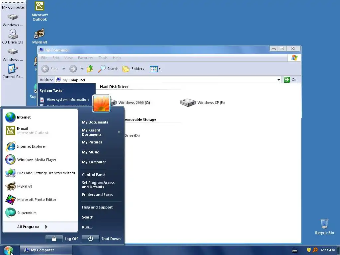Viewport: 340px width, 255px height.
Task: Open Printers and Faxes
Action: [97, 195]
